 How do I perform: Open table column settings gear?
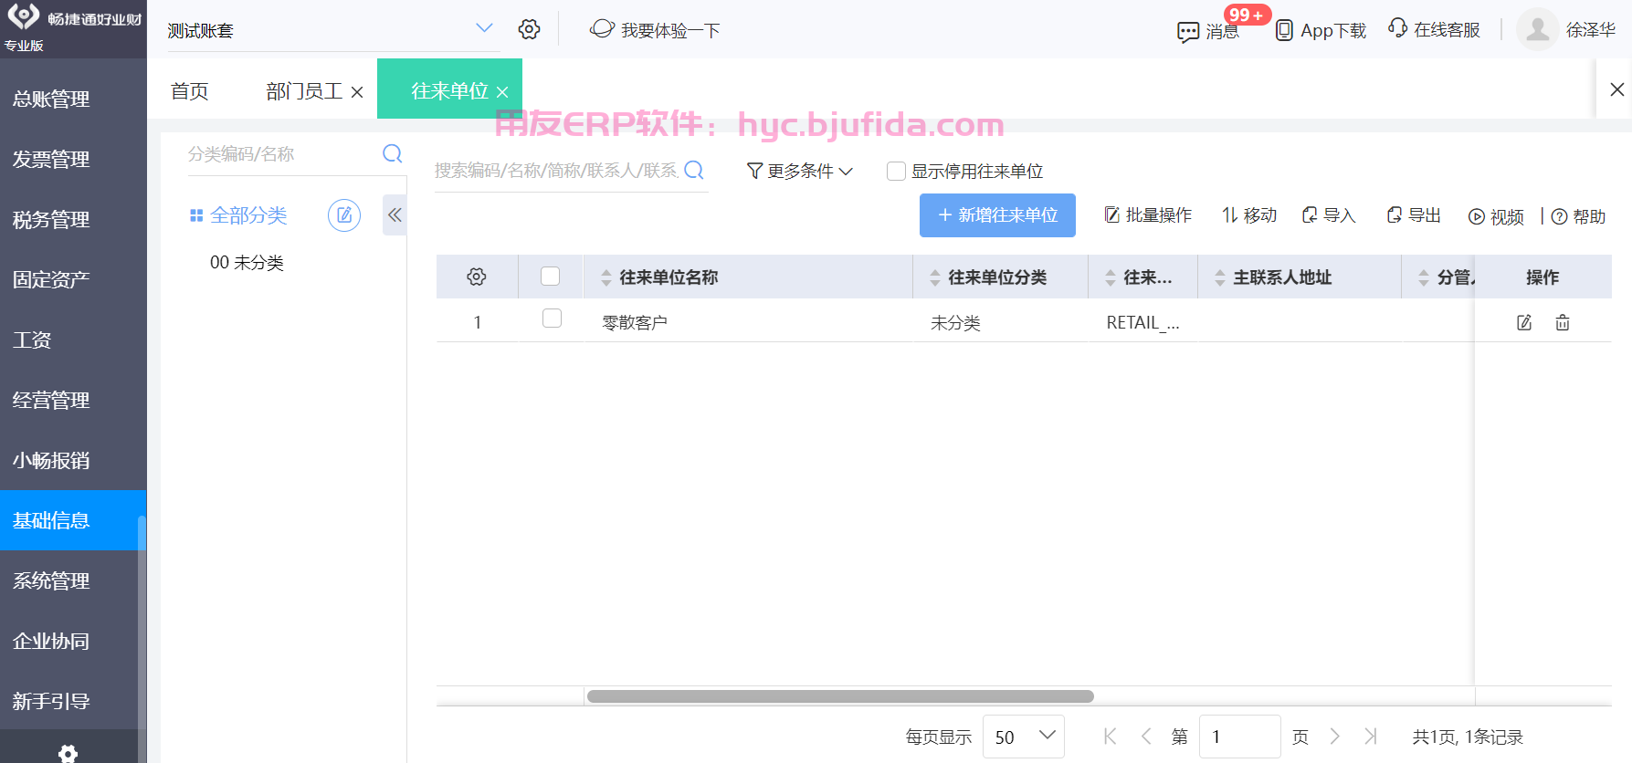click(x=477, y=277)
